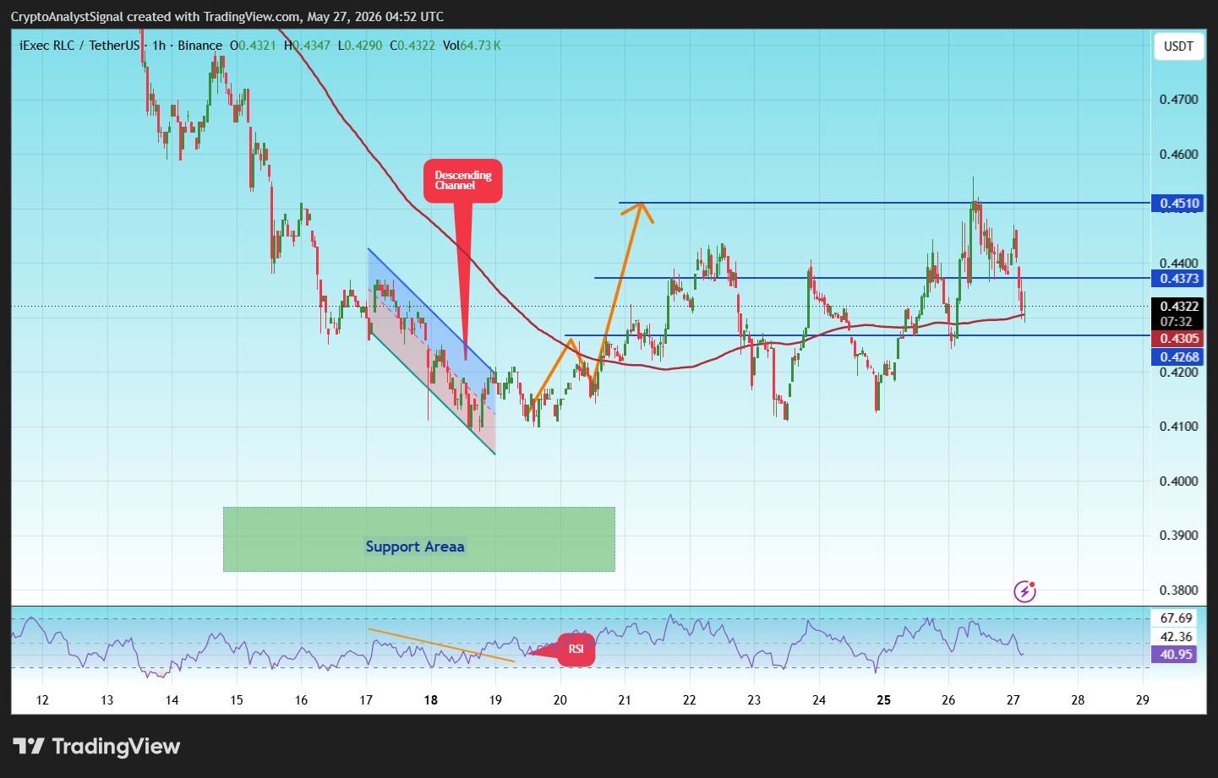Click the 0.4700 price axis label
The width and height of the screenshot is (1218, 778).
tap(1178, 100)
